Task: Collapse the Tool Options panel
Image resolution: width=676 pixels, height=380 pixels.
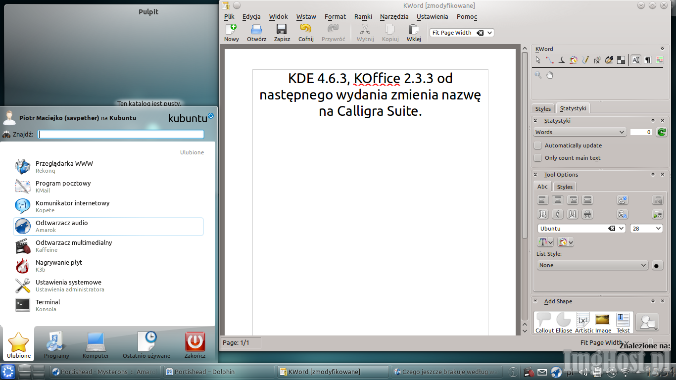Action: tap(535, 174)
